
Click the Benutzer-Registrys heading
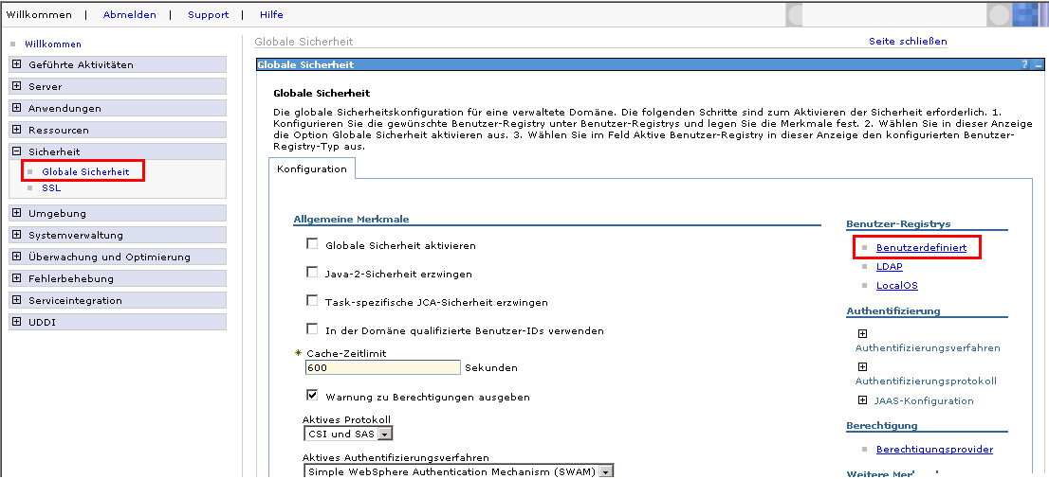(898, 223)
